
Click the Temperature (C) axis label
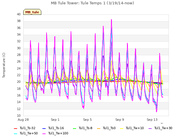[4, 65]
